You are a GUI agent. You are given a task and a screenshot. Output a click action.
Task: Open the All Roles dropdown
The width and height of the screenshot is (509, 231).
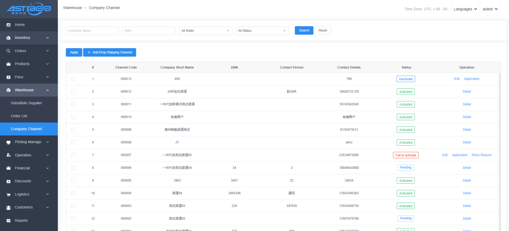(x=205, y=30)
